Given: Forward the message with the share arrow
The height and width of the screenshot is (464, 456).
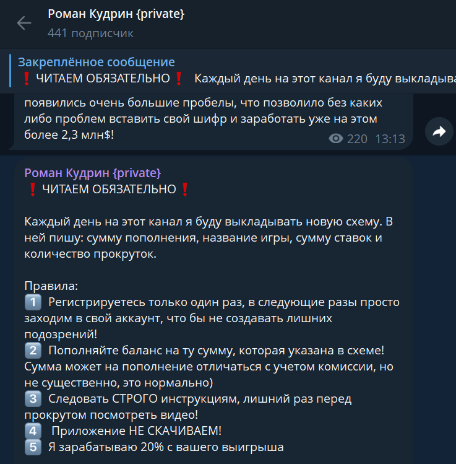Looking at the screenshot, I should (x=439, y=131).
